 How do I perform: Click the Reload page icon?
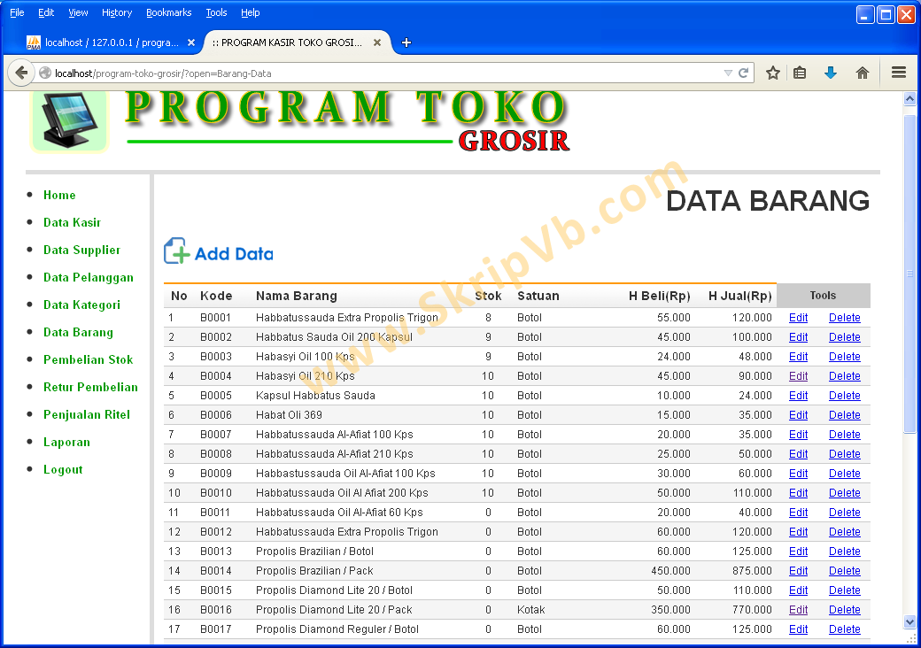click(744, 73)
